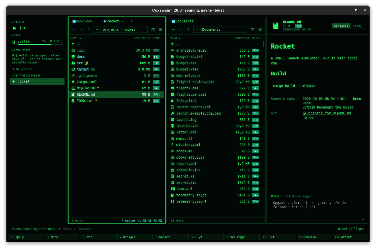Viewport: 376px width, 249px height.
Task: Go back in the Documents pane
Action: pyautogui.click(x=173, y=30)
